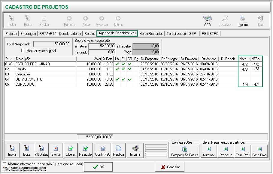Click the Cancelar button
The height and width of the screenshot is (174, 273).
coord(170,167)
